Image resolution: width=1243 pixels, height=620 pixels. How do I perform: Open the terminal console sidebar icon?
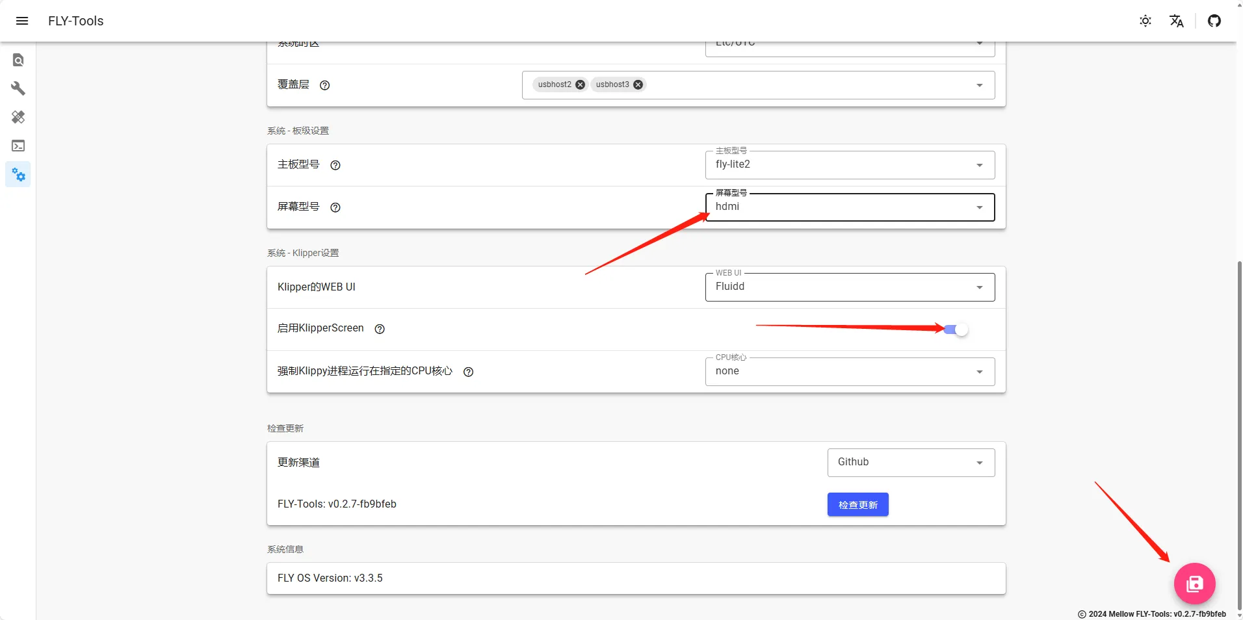[x=18, y=146]
